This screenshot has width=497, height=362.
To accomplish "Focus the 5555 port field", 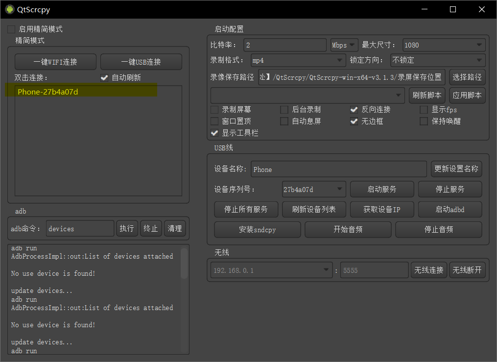I will tap(374, 270).
